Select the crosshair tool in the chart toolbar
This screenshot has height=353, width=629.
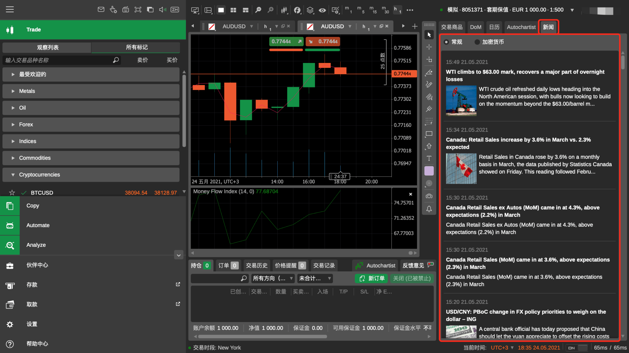(429, 47)
